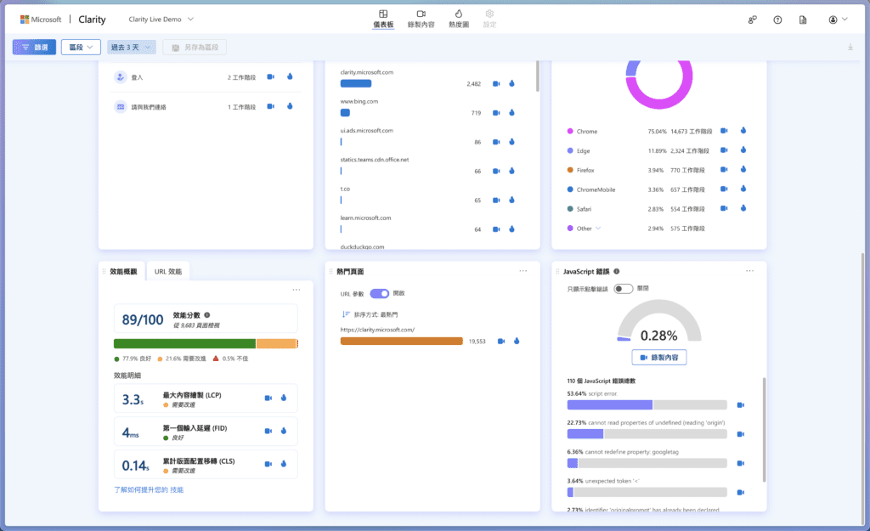
Task: Open the heatmap flame icon for Edge
Action: [742, 150]
